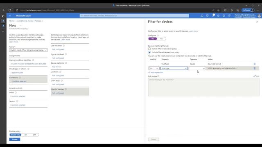Delete the trustType Equals Azure AD joined row

coord(255,64)
